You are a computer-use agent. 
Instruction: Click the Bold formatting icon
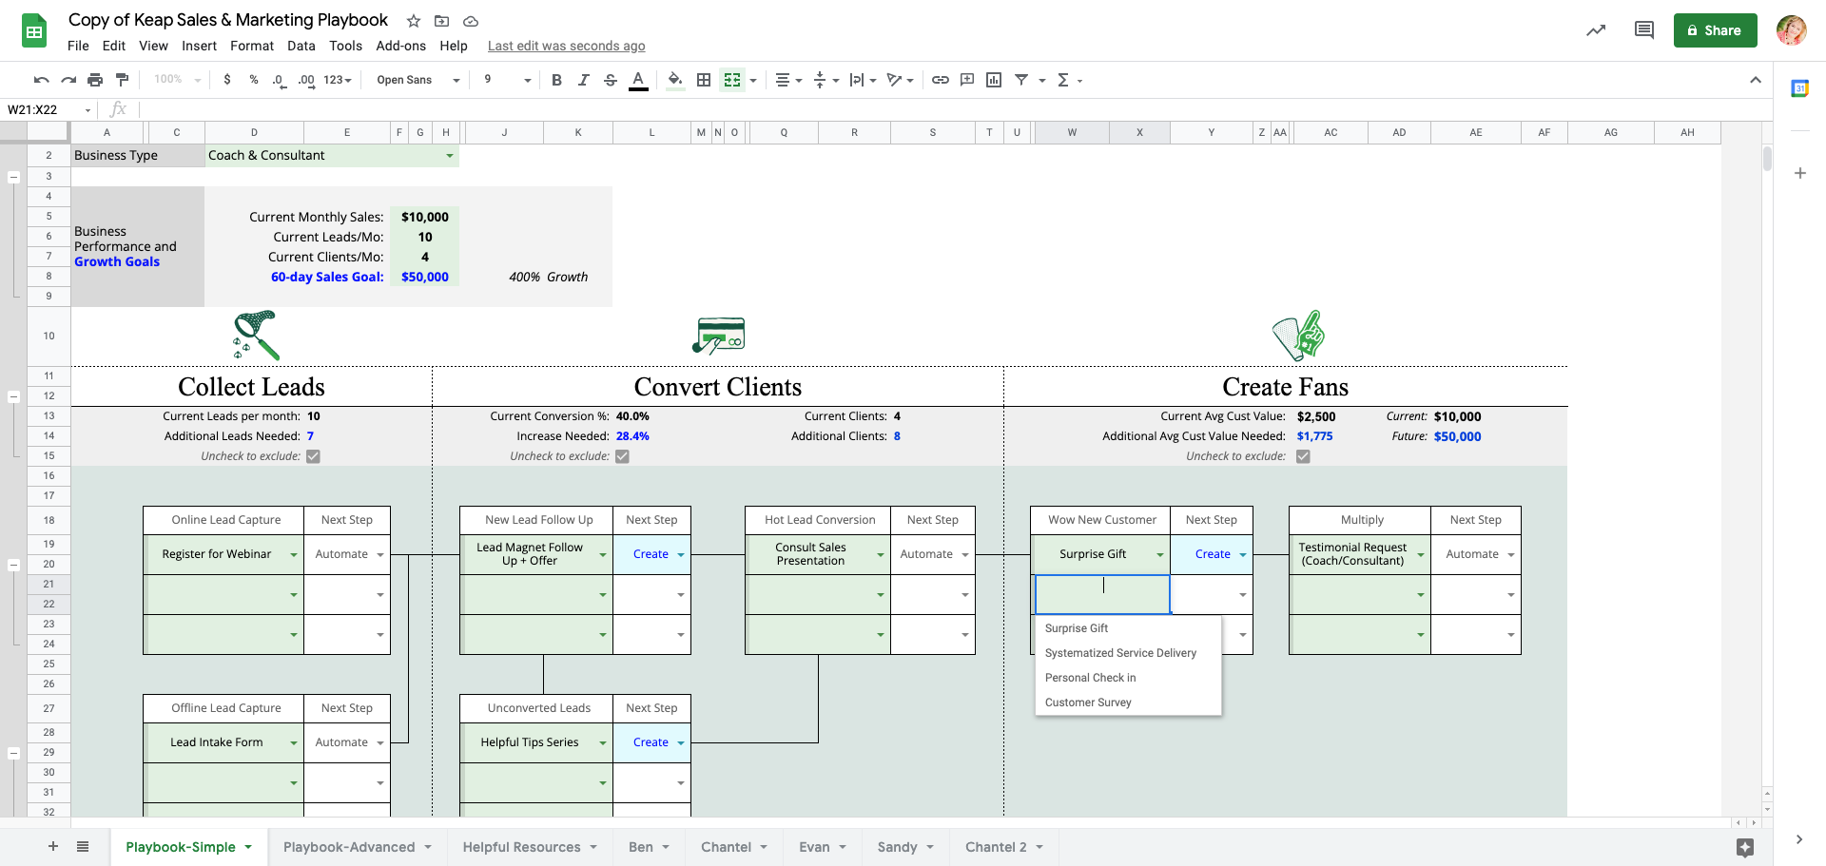click(x=556, y=80)
